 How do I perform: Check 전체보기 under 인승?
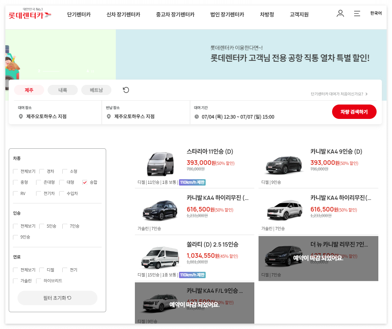coord(15,226)
